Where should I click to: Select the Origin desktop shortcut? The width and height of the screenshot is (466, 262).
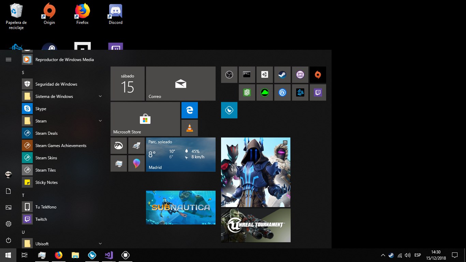tap(49, 14)
